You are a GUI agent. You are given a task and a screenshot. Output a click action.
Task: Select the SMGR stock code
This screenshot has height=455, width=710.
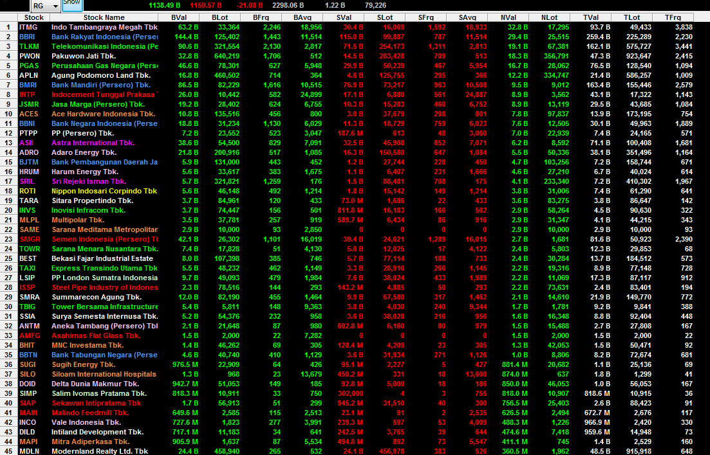[x=30, y=239]
